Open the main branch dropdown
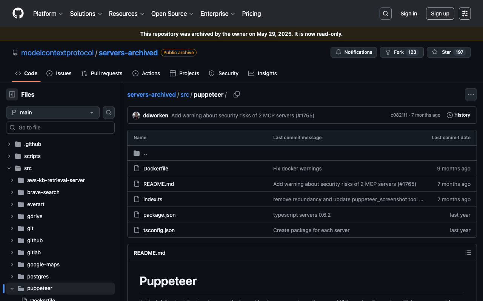 53,112
